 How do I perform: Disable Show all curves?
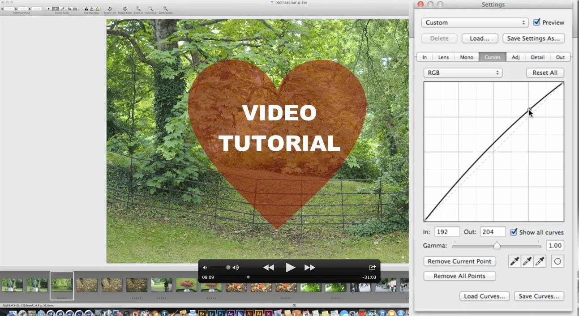tap(514, 232)
